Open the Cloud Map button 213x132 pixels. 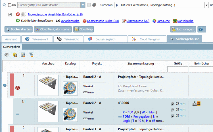coord(83,29)
